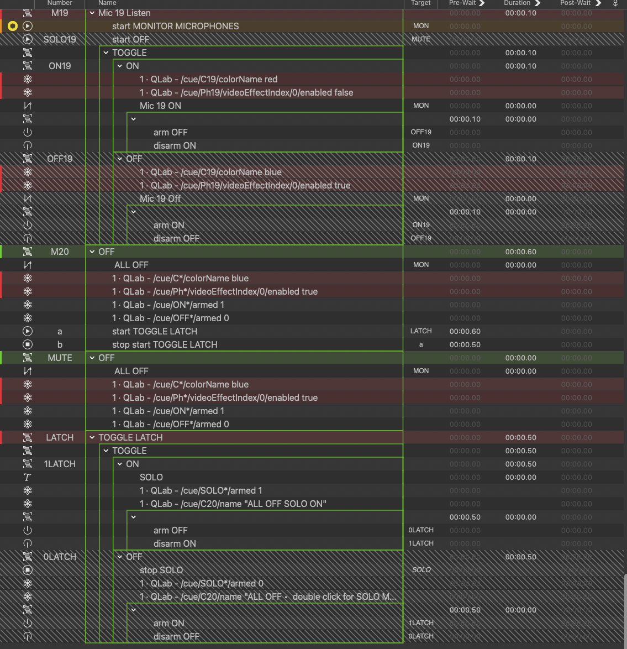Click the network cue icon for colorName red
Viewport: 627px width, 649px height.
(28, 79)
